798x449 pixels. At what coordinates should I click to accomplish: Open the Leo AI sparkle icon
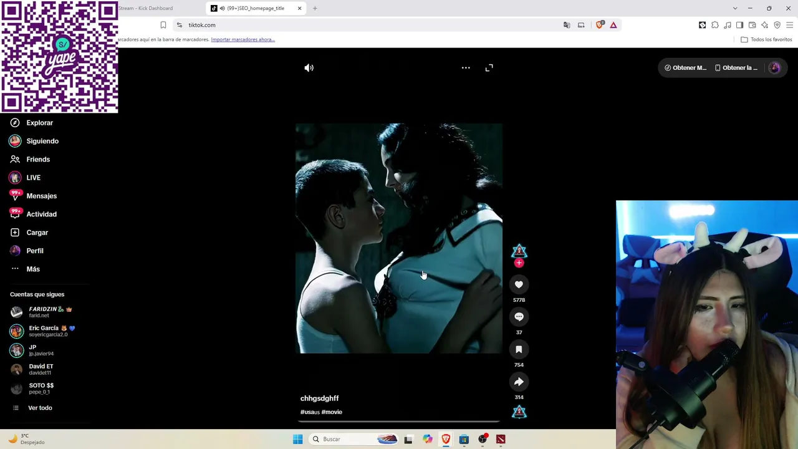[x=765, y=25]
